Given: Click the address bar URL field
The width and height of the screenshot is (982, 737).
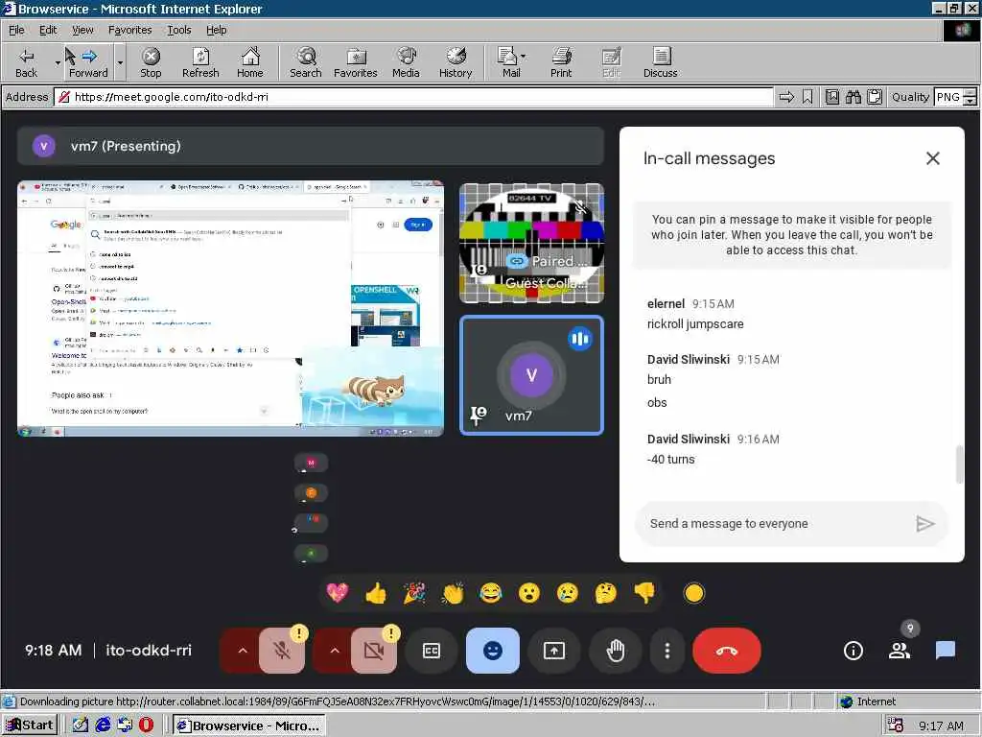Looking at the screenshot, I should [413, 97].
